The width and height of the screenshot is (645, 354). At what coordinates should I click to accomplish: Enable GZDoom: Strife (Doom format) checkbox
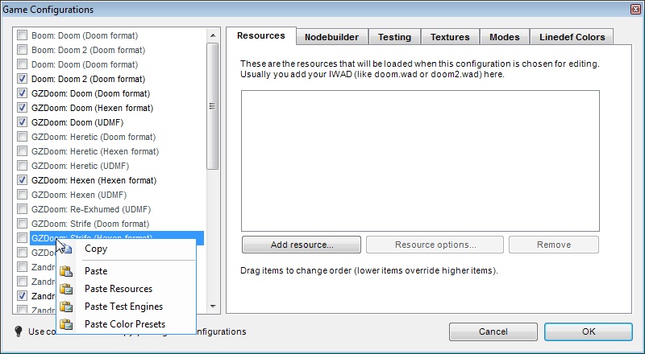23,224
